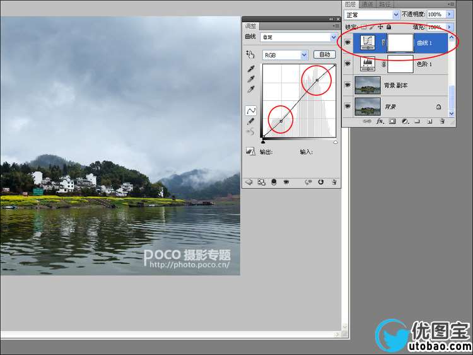Switch to the 通道 tab
Image resolution: width=473 pixels, height=355 pixels.
pyautogui.click(x=367, y=4)
